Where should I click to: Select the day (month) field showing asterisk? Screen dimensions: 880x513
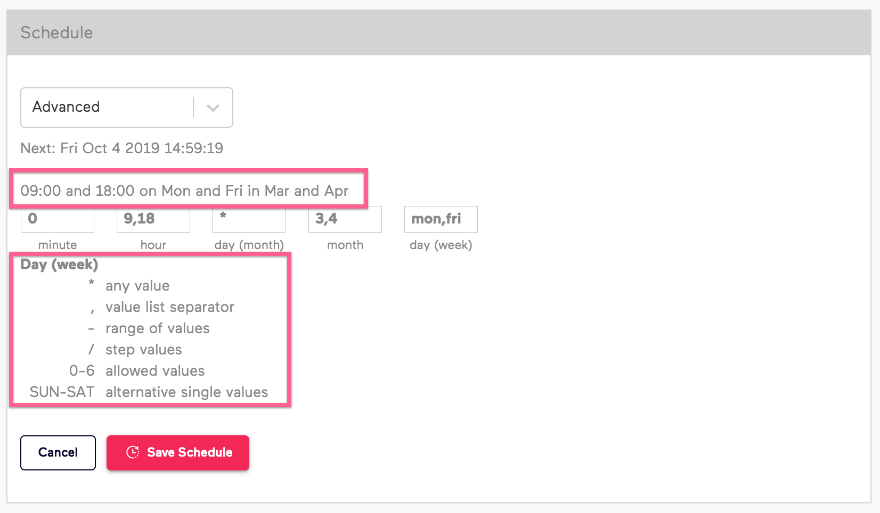(249, 219)
